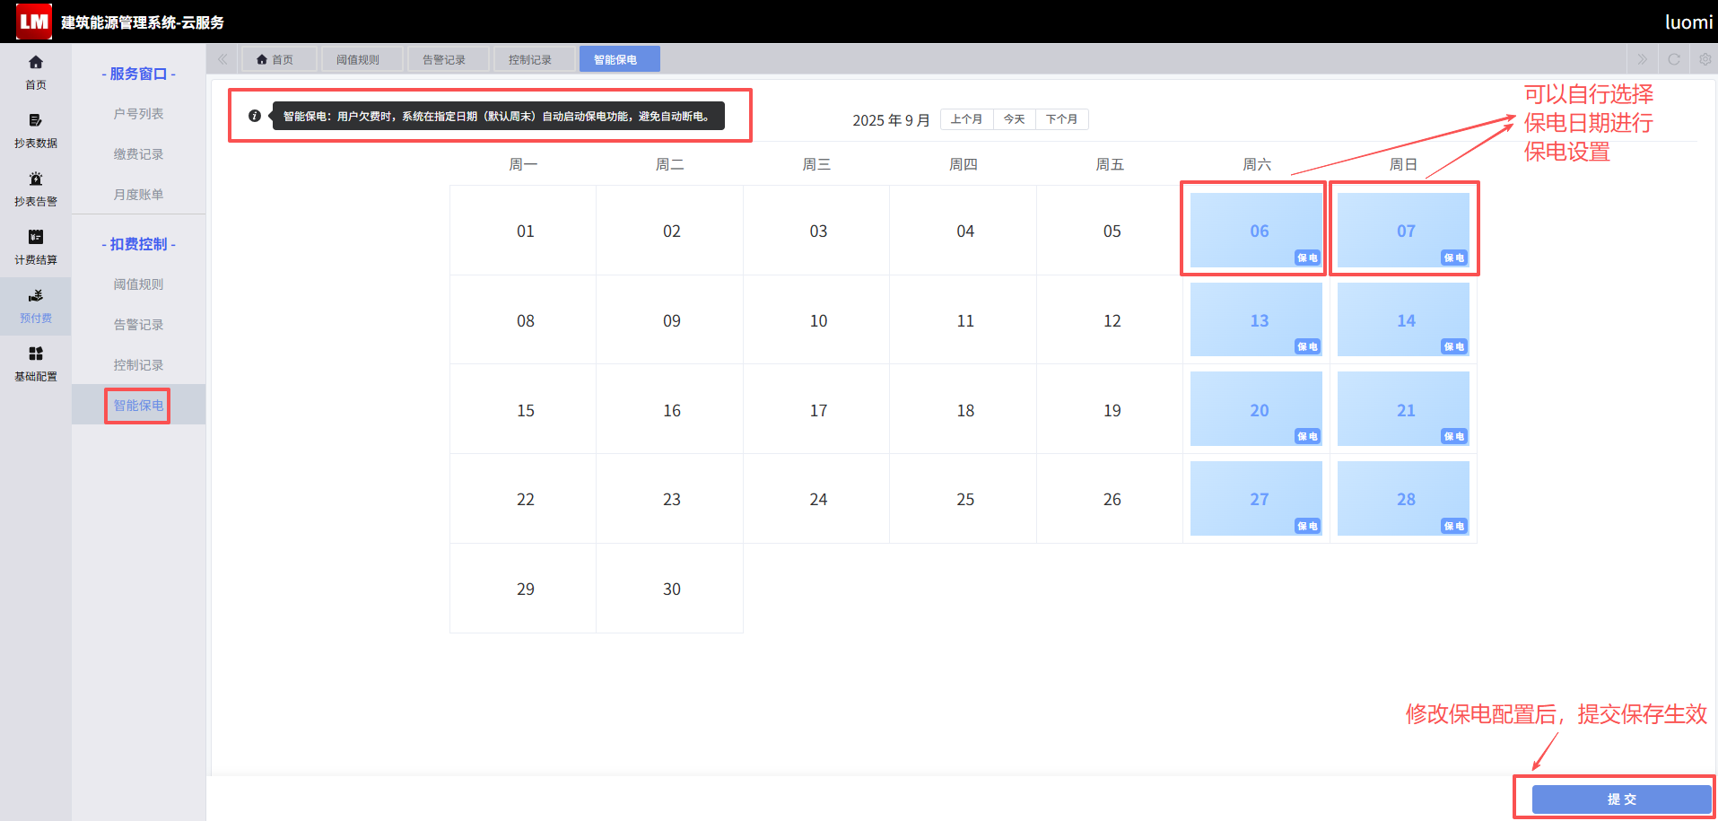This screenshot has width=1718, height=821.
Task: Click the 周一 column header
Action: 523,164
